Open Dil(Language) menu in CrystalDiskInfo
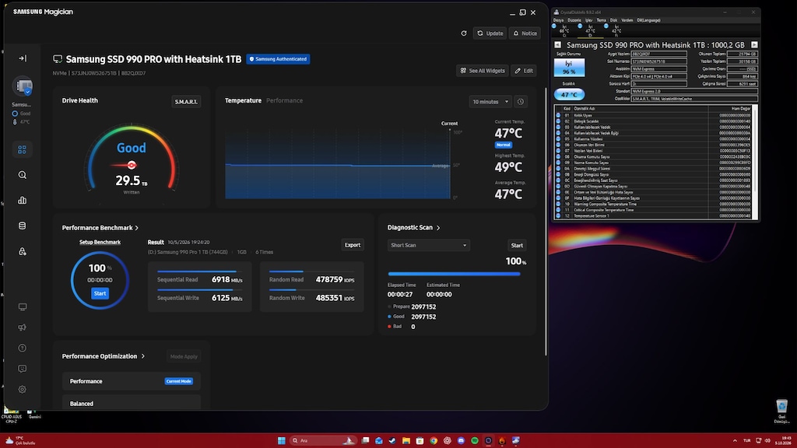Viewport: 797px width, 448px height. 648,20
